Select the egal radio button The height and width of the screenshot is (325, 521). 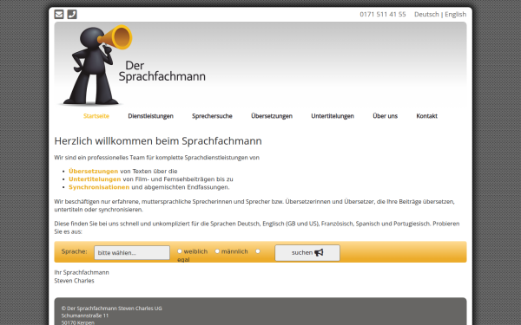[x=258, y=251]
